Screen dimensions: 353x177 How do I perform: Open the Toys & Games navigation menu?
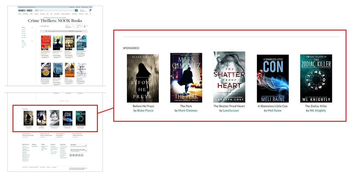point(57,14)
